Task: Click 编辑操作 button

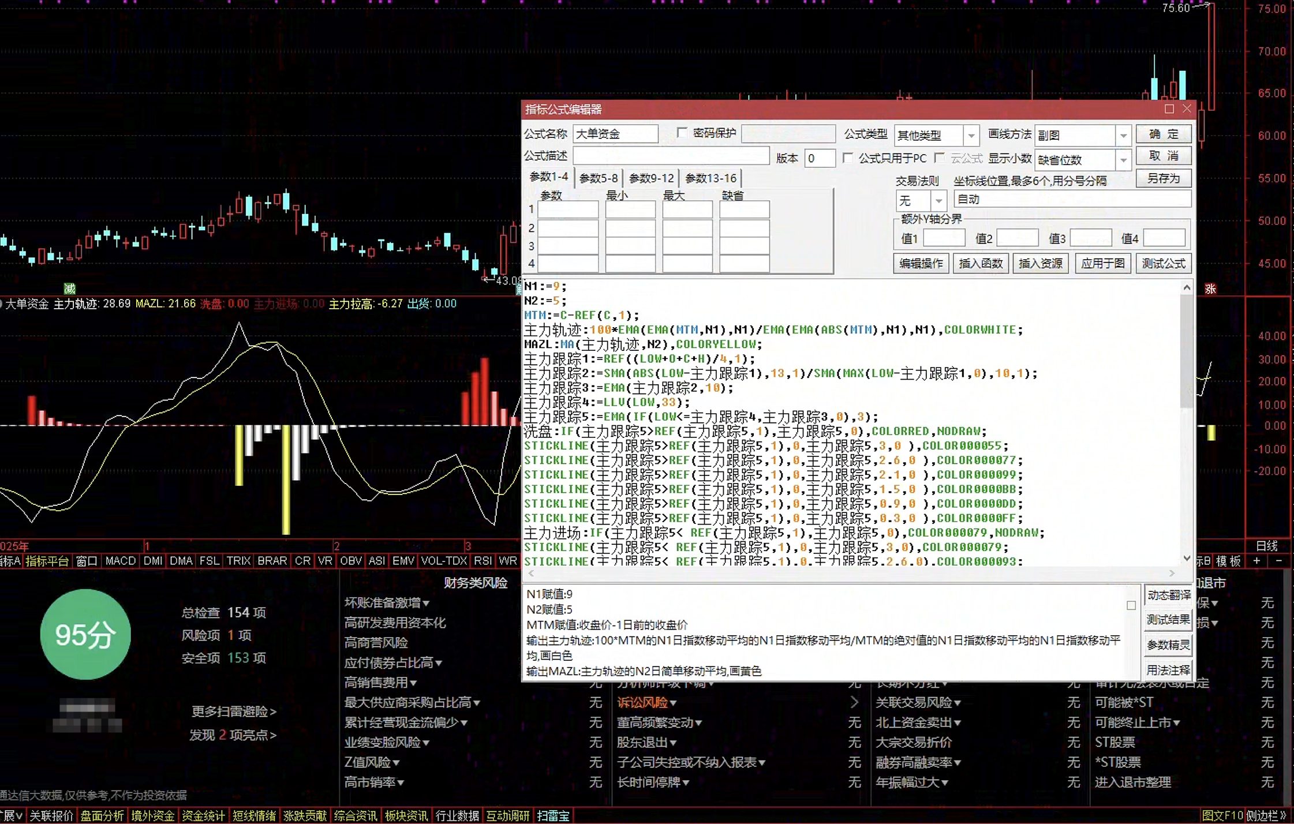Action: [921, 263]
